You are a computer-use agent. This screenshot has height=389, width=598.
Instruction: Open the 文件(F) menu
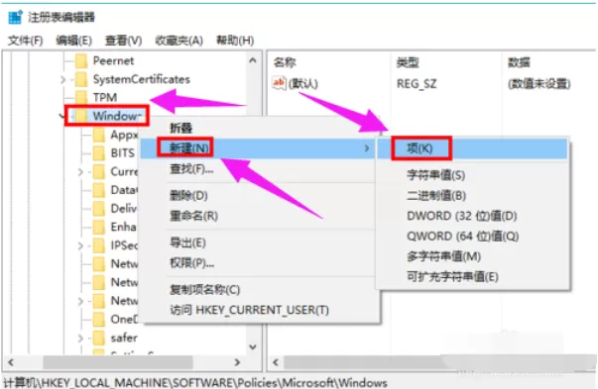(26, 41)
